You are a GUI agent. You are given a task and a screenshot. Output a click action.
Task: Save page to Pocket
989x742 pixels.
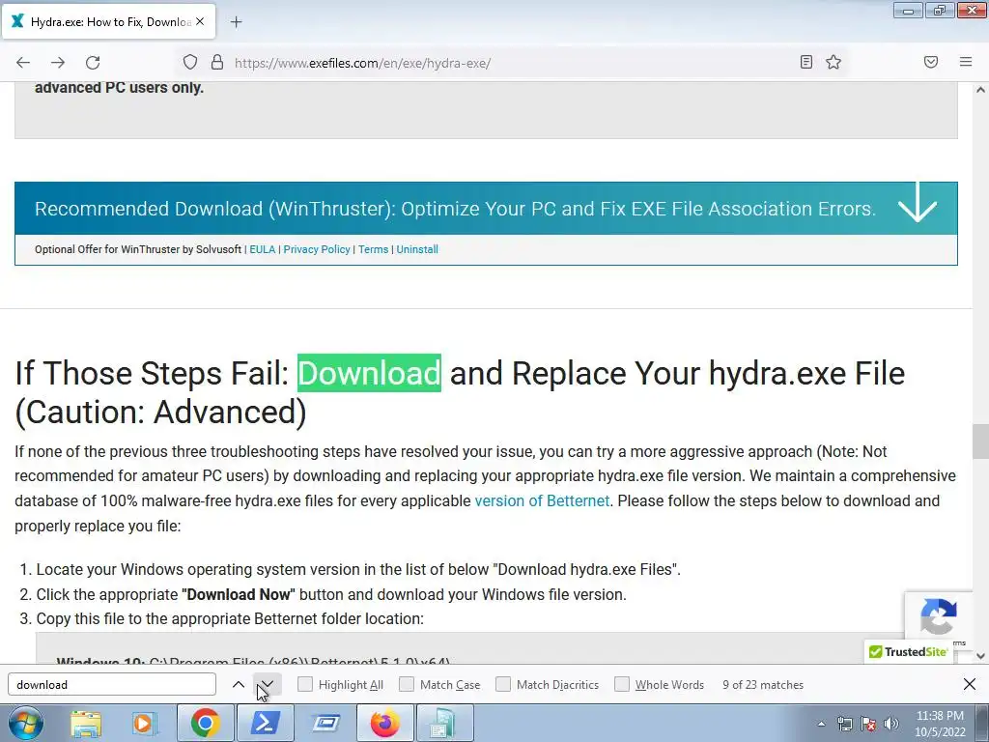point(931,62)
